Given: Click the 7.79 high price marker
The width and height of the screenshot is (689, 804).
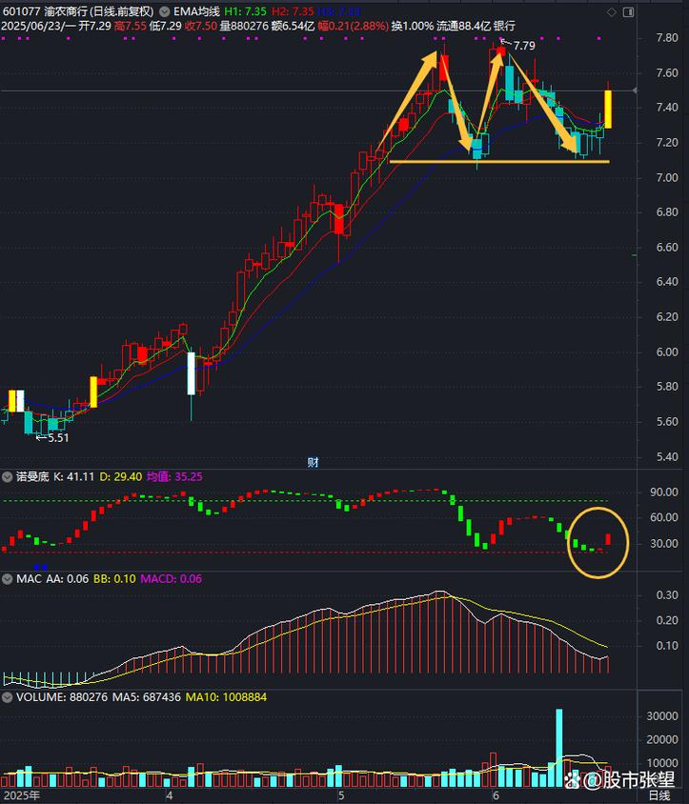Looking at the screenshot, I should pyautogui.click(x=523, y=46).
